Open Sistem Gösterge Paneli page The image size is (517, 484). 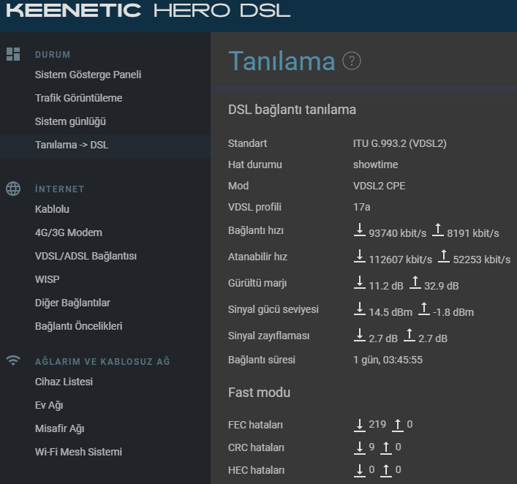(88, 75)
